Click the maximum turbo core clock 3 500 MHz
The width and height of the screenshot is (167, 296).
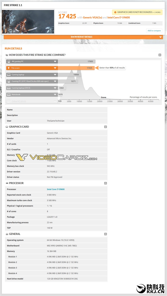[51, 200]
